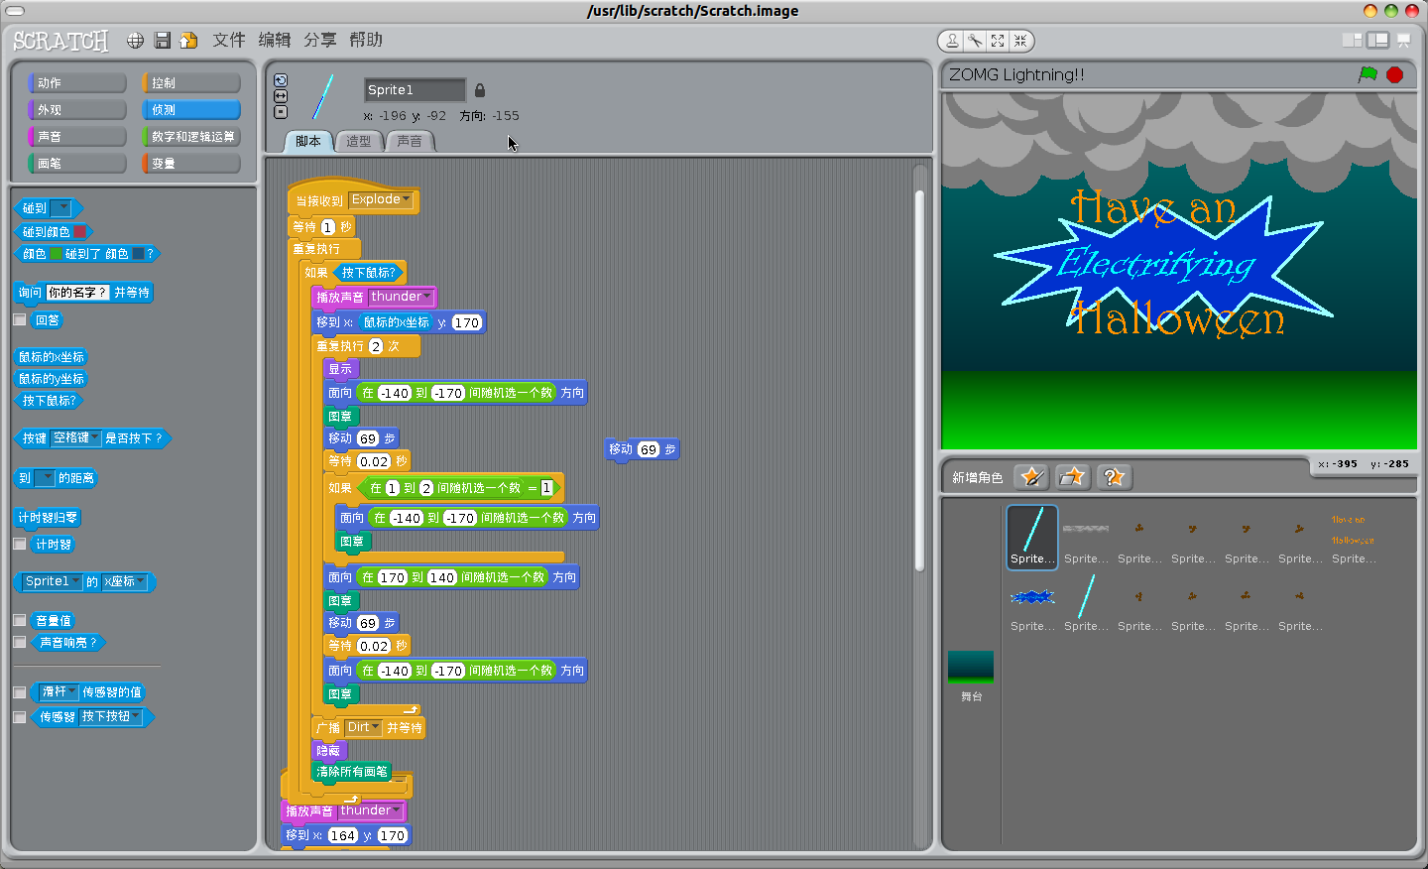Screen dimensions: 1428x869
Task: Select the 控制 block category
Action: 191,83
